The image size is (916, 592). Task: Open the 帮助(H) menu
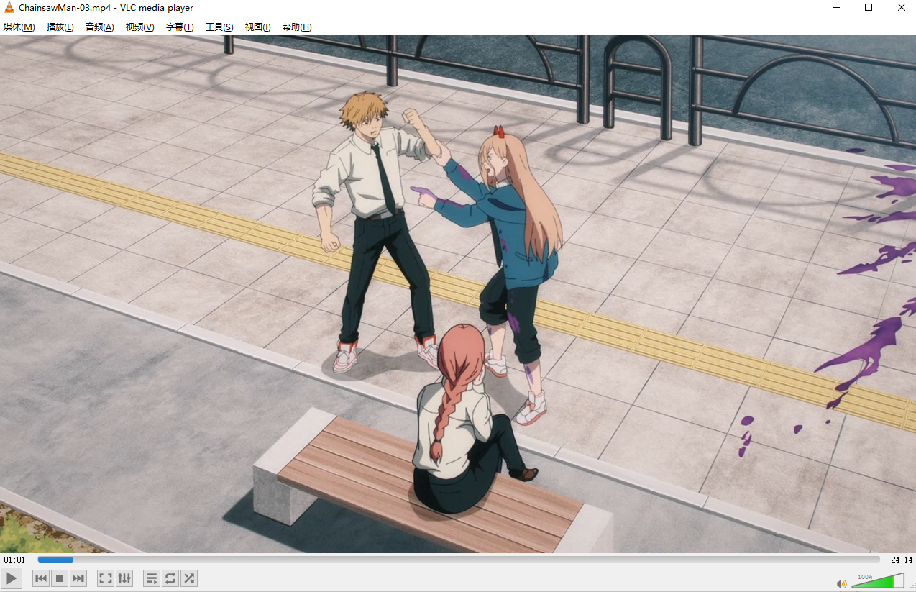tap(297, 27)
